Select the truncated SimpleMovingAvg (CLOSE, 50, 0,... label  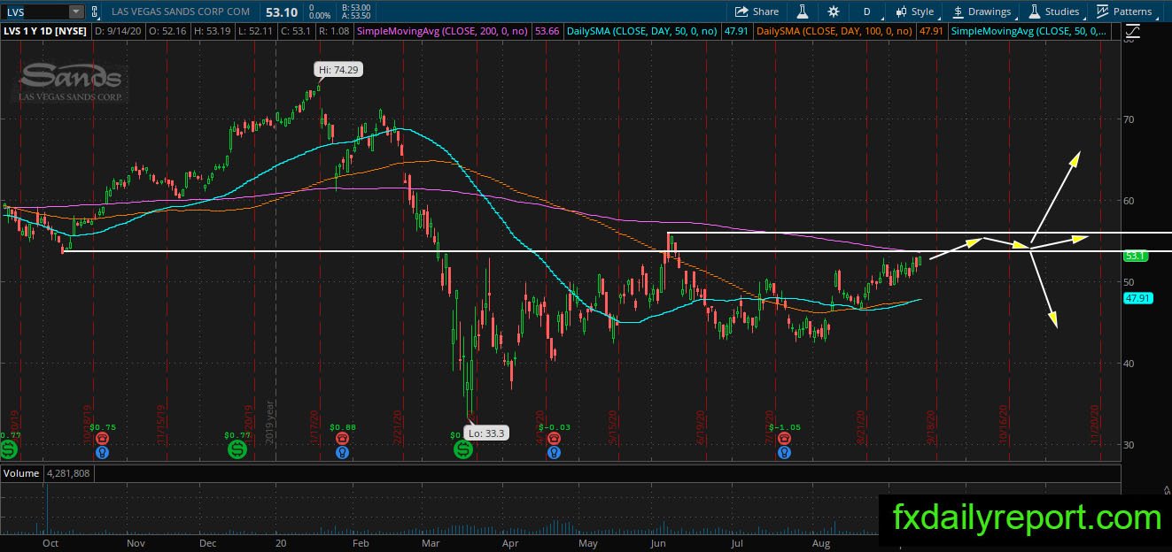coord(1030,31)
